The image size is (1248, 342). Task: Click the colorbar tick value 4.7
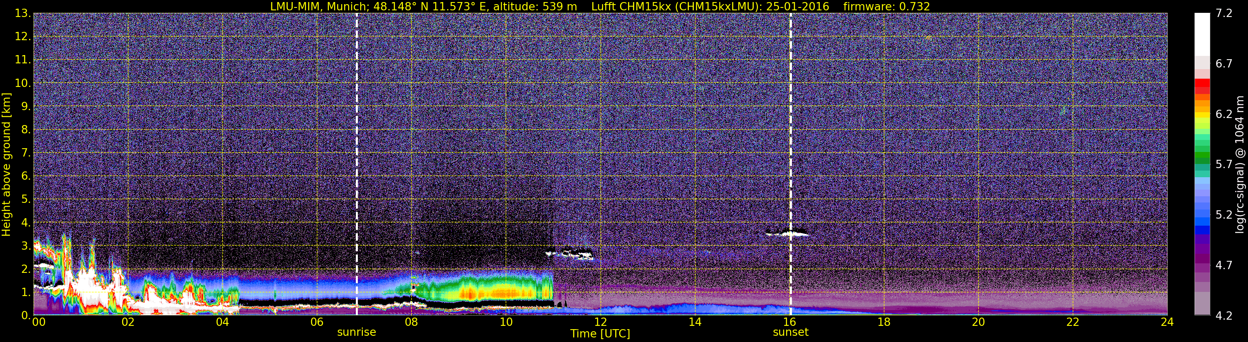[1224, 265]
